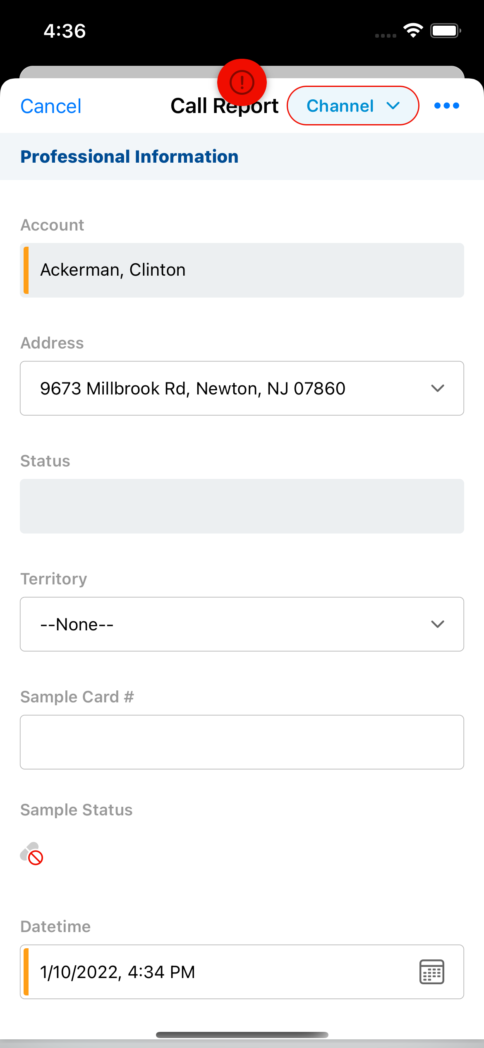The image size is (484, 1048).
Task: Tap the Professional Information section header
Action: coord(129,157)
